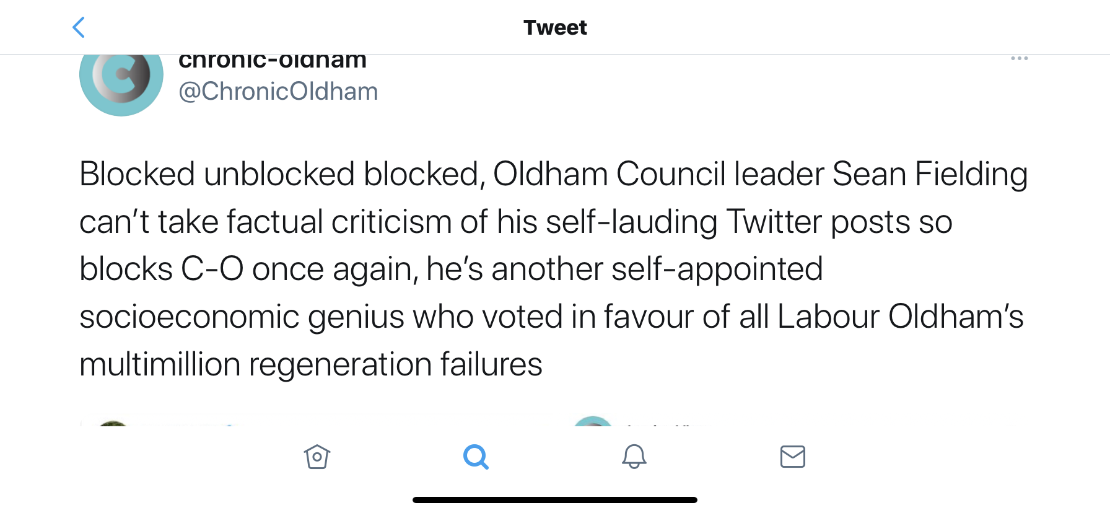Click the word "socioeconomic" in the tweet
Screen dimensions: 1110x513
coord(190,317)
